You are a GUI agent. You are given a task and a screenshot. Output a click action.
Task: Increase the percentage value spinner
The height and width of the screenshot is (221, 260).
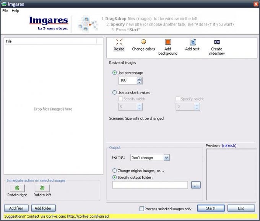(x=140, y=79)
